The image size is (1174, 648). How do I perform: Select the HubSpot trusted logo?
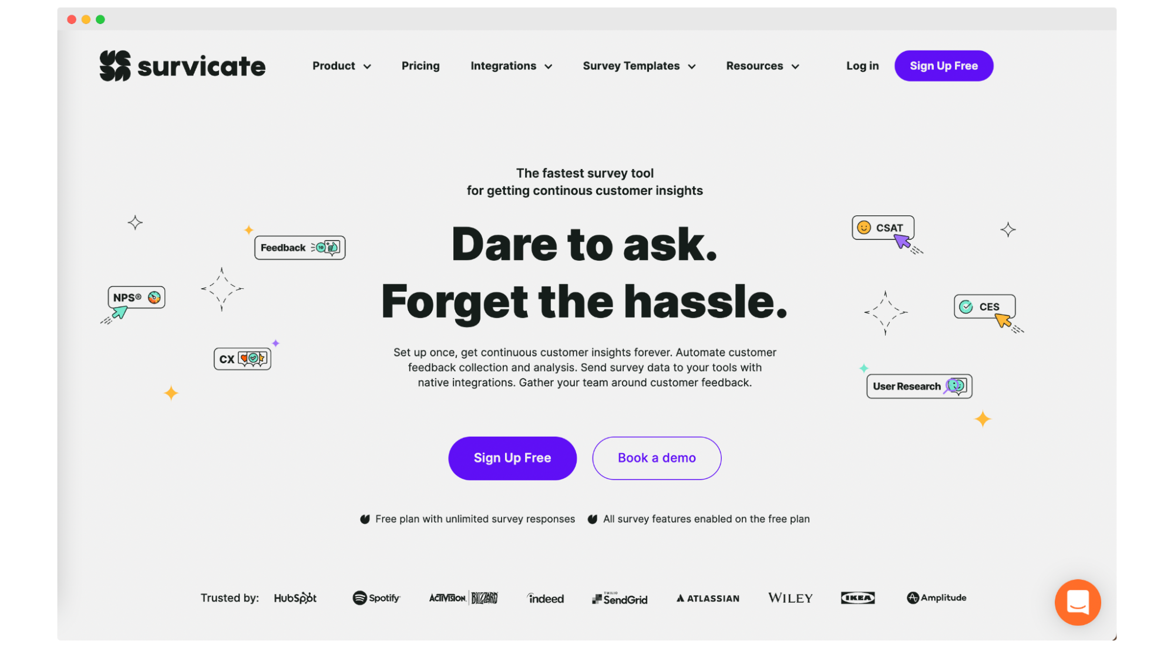(295, 598)
